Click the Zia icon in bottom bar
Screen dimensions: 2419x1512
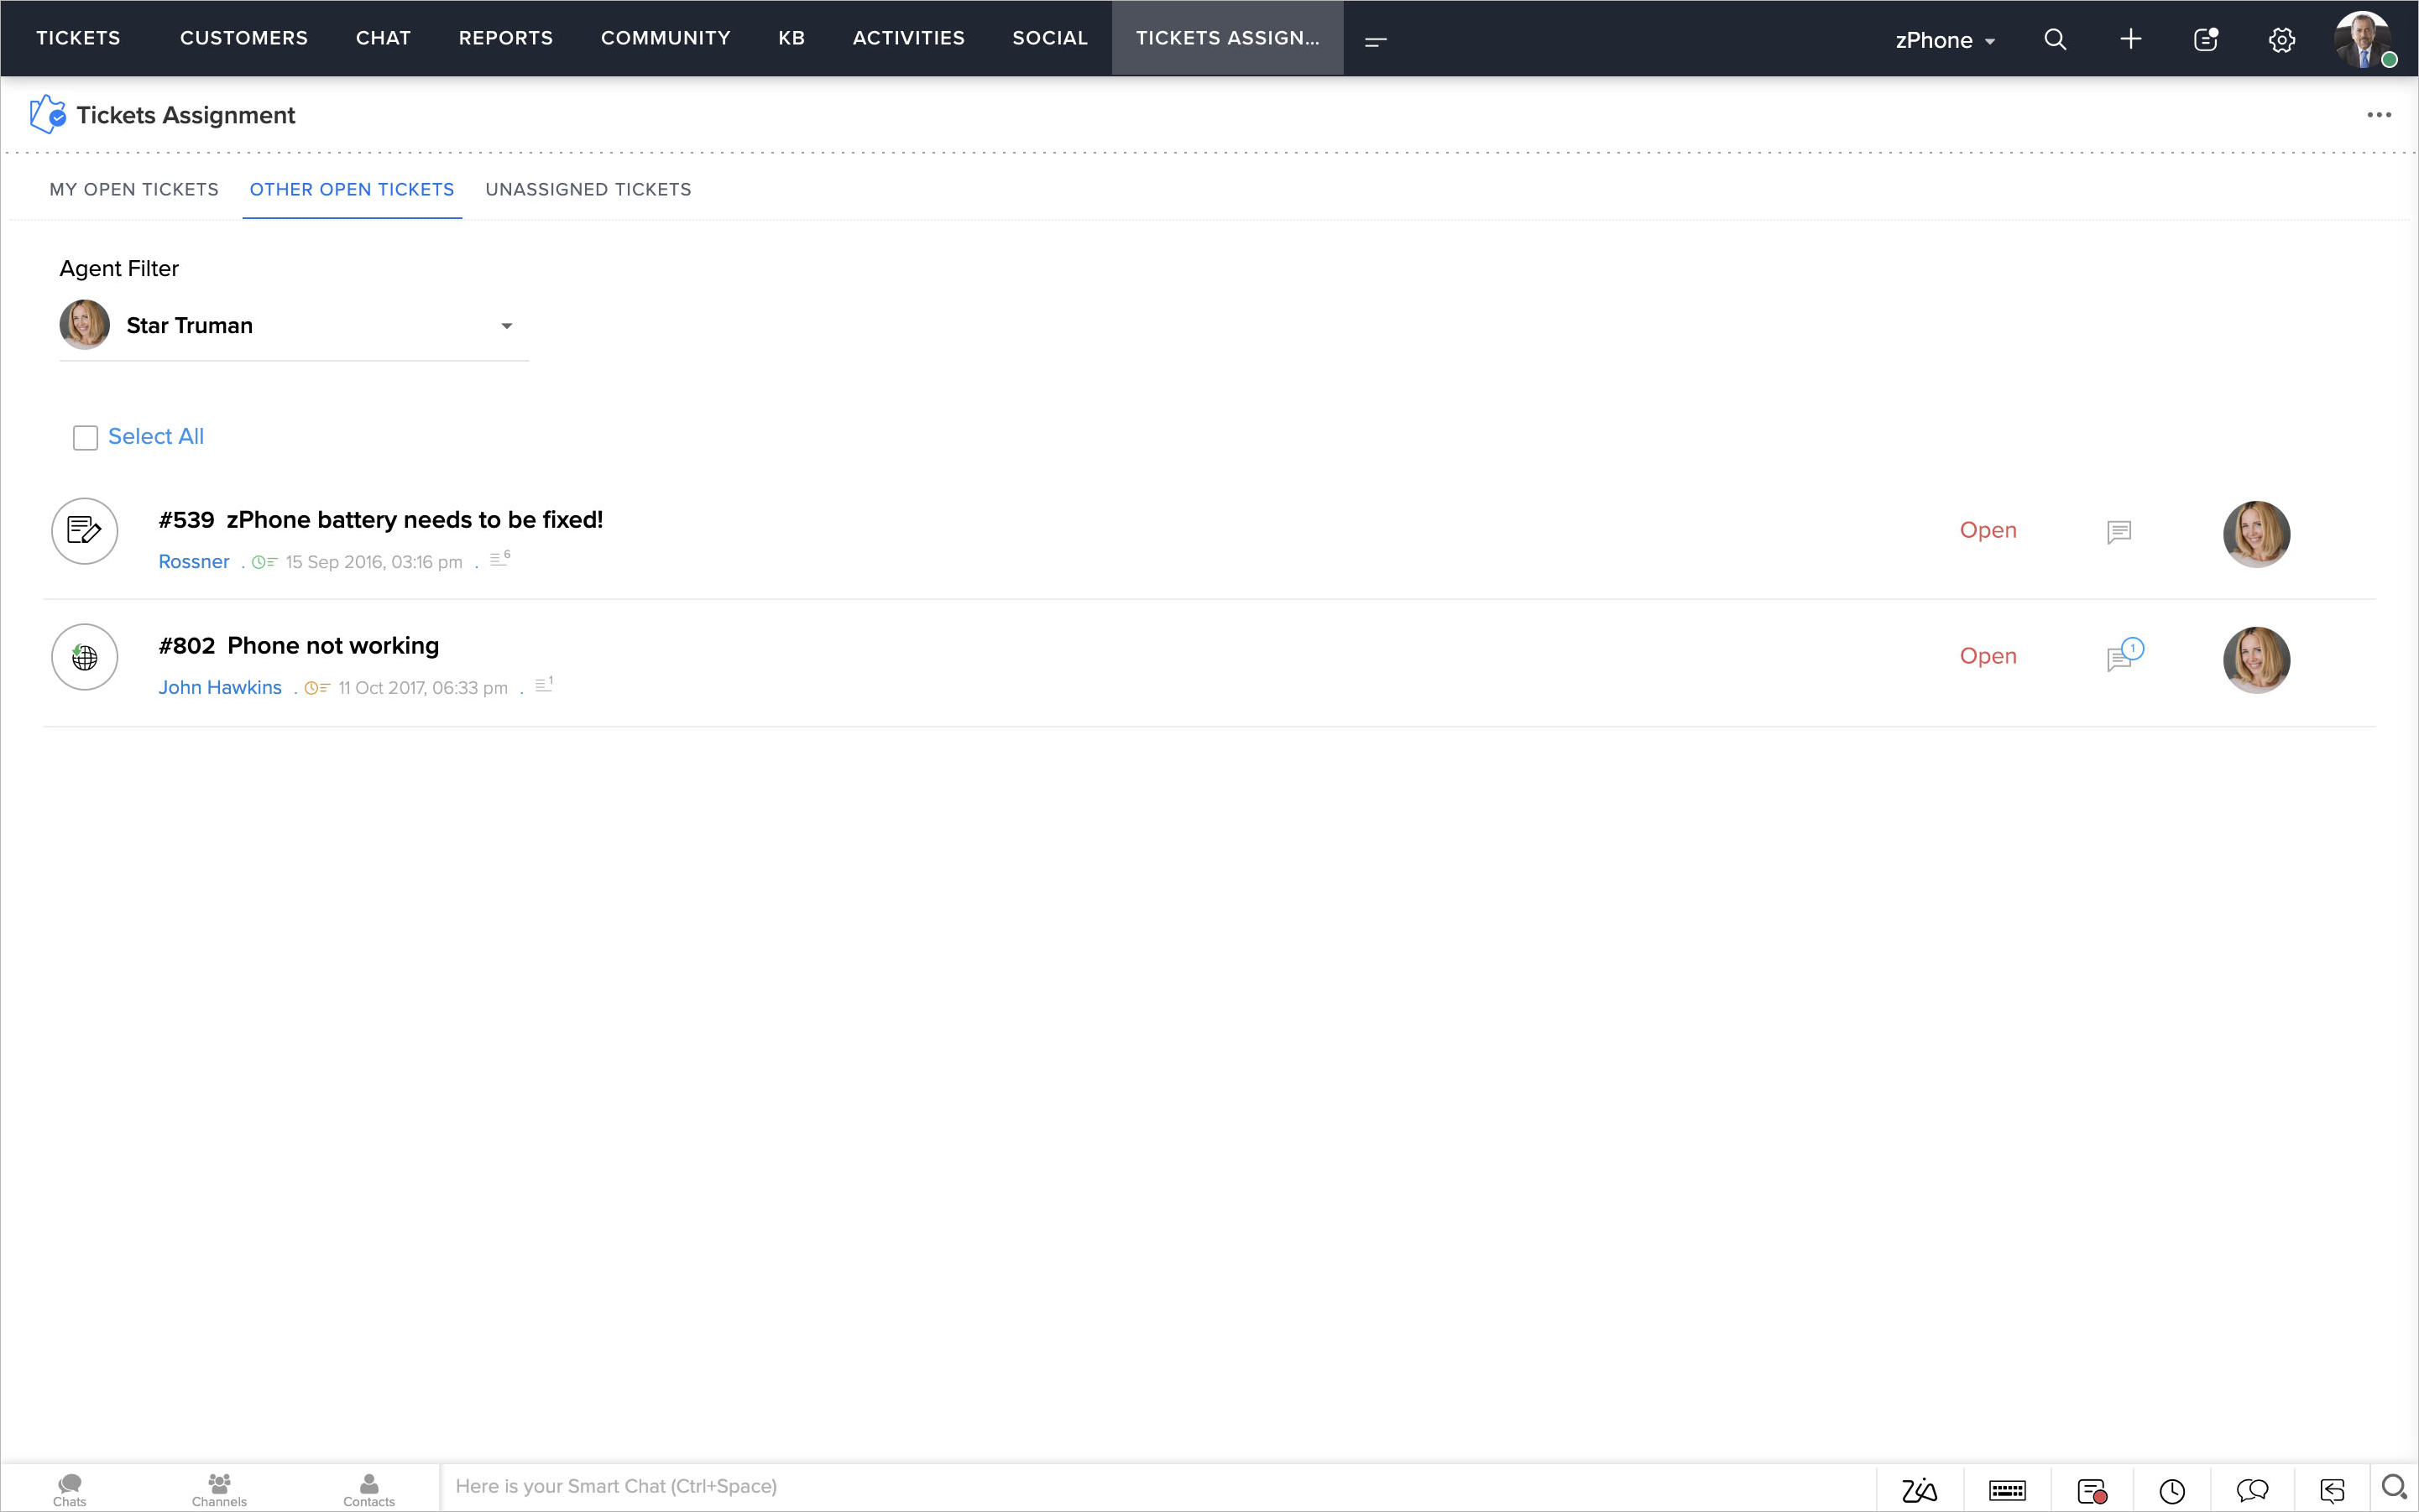pyautogui.click(x=1918, y=1490)
